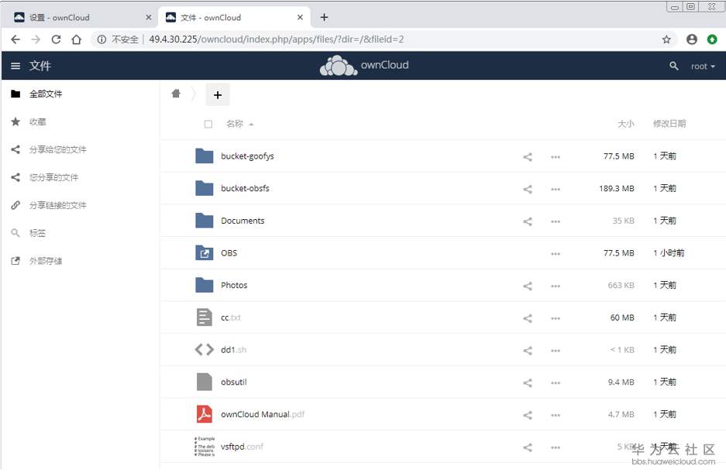Image resolution: width=726 pixels, height=473 pixels.
Task: Share the bucket-goofys folder
Action: 528,157
